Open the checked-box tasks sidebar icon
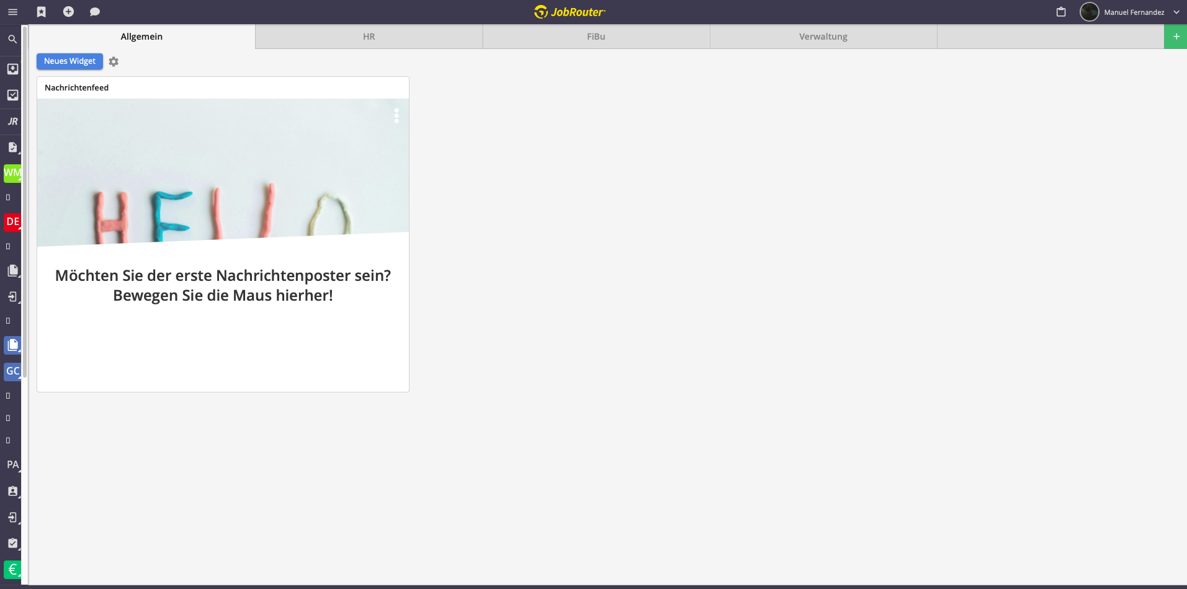 click(12, 95)
